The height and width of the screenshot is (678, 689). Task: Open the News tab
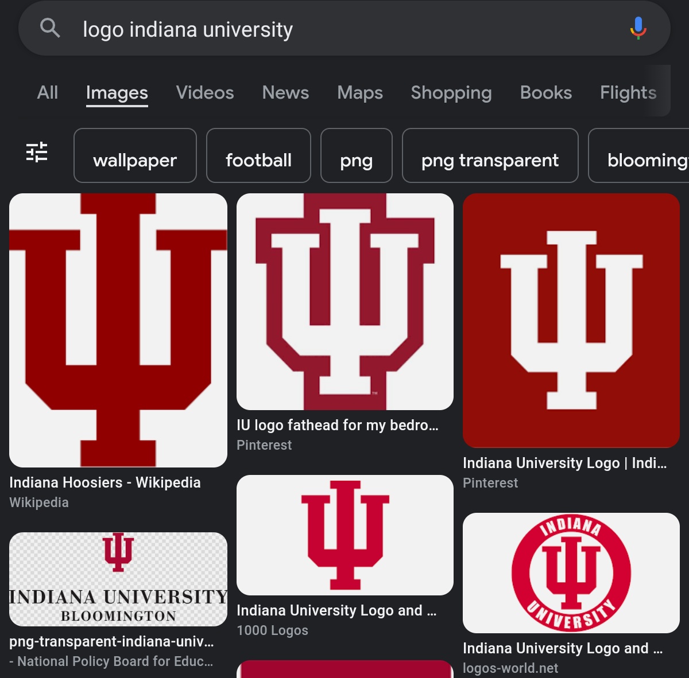(x=285, y=92)
